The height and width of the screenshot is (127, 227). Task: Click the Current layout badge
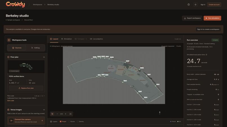pos(14,71)
